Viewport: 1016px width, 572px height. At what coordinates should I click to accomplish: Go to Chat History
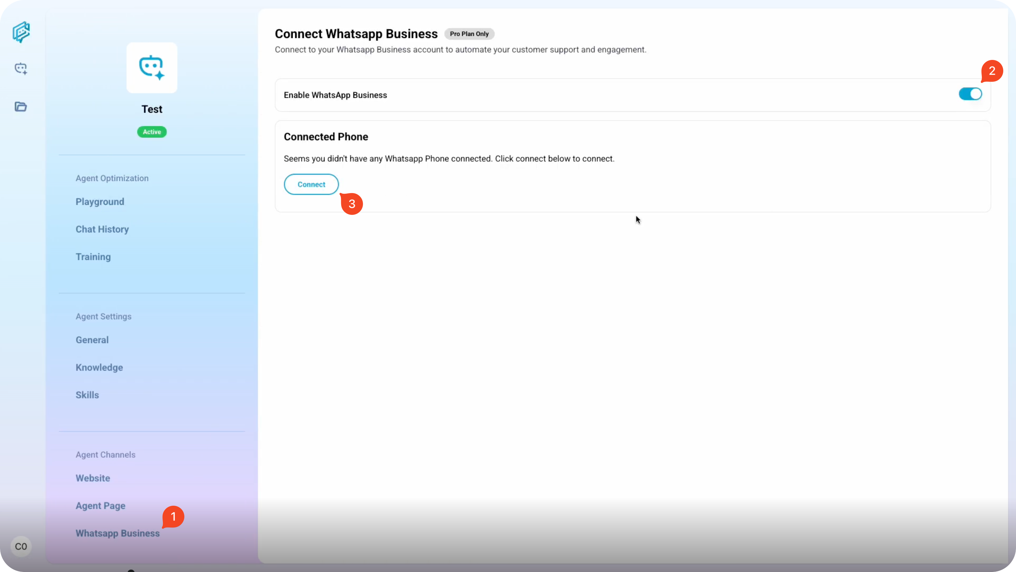[x=102, y=229]
